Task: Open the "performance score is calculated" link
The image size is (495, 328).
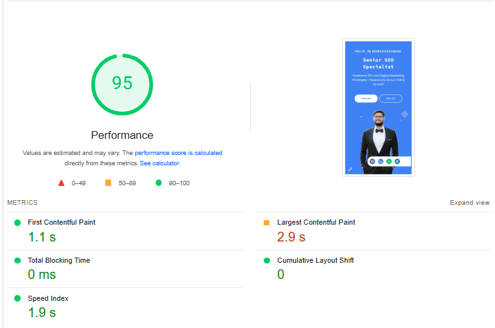Action: pos(178,154)
